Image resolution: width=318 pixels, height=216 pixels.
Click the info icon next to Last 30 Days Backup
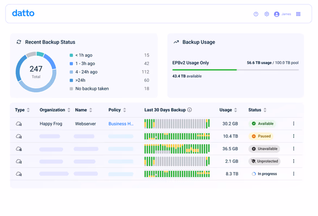[x=189, y=110]
